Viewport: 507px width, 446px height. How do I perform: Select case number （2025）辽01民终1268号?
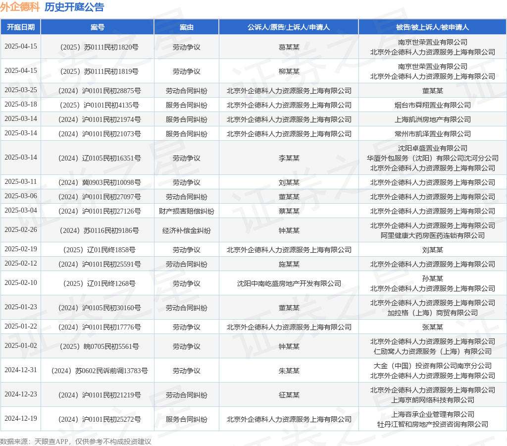98,283
